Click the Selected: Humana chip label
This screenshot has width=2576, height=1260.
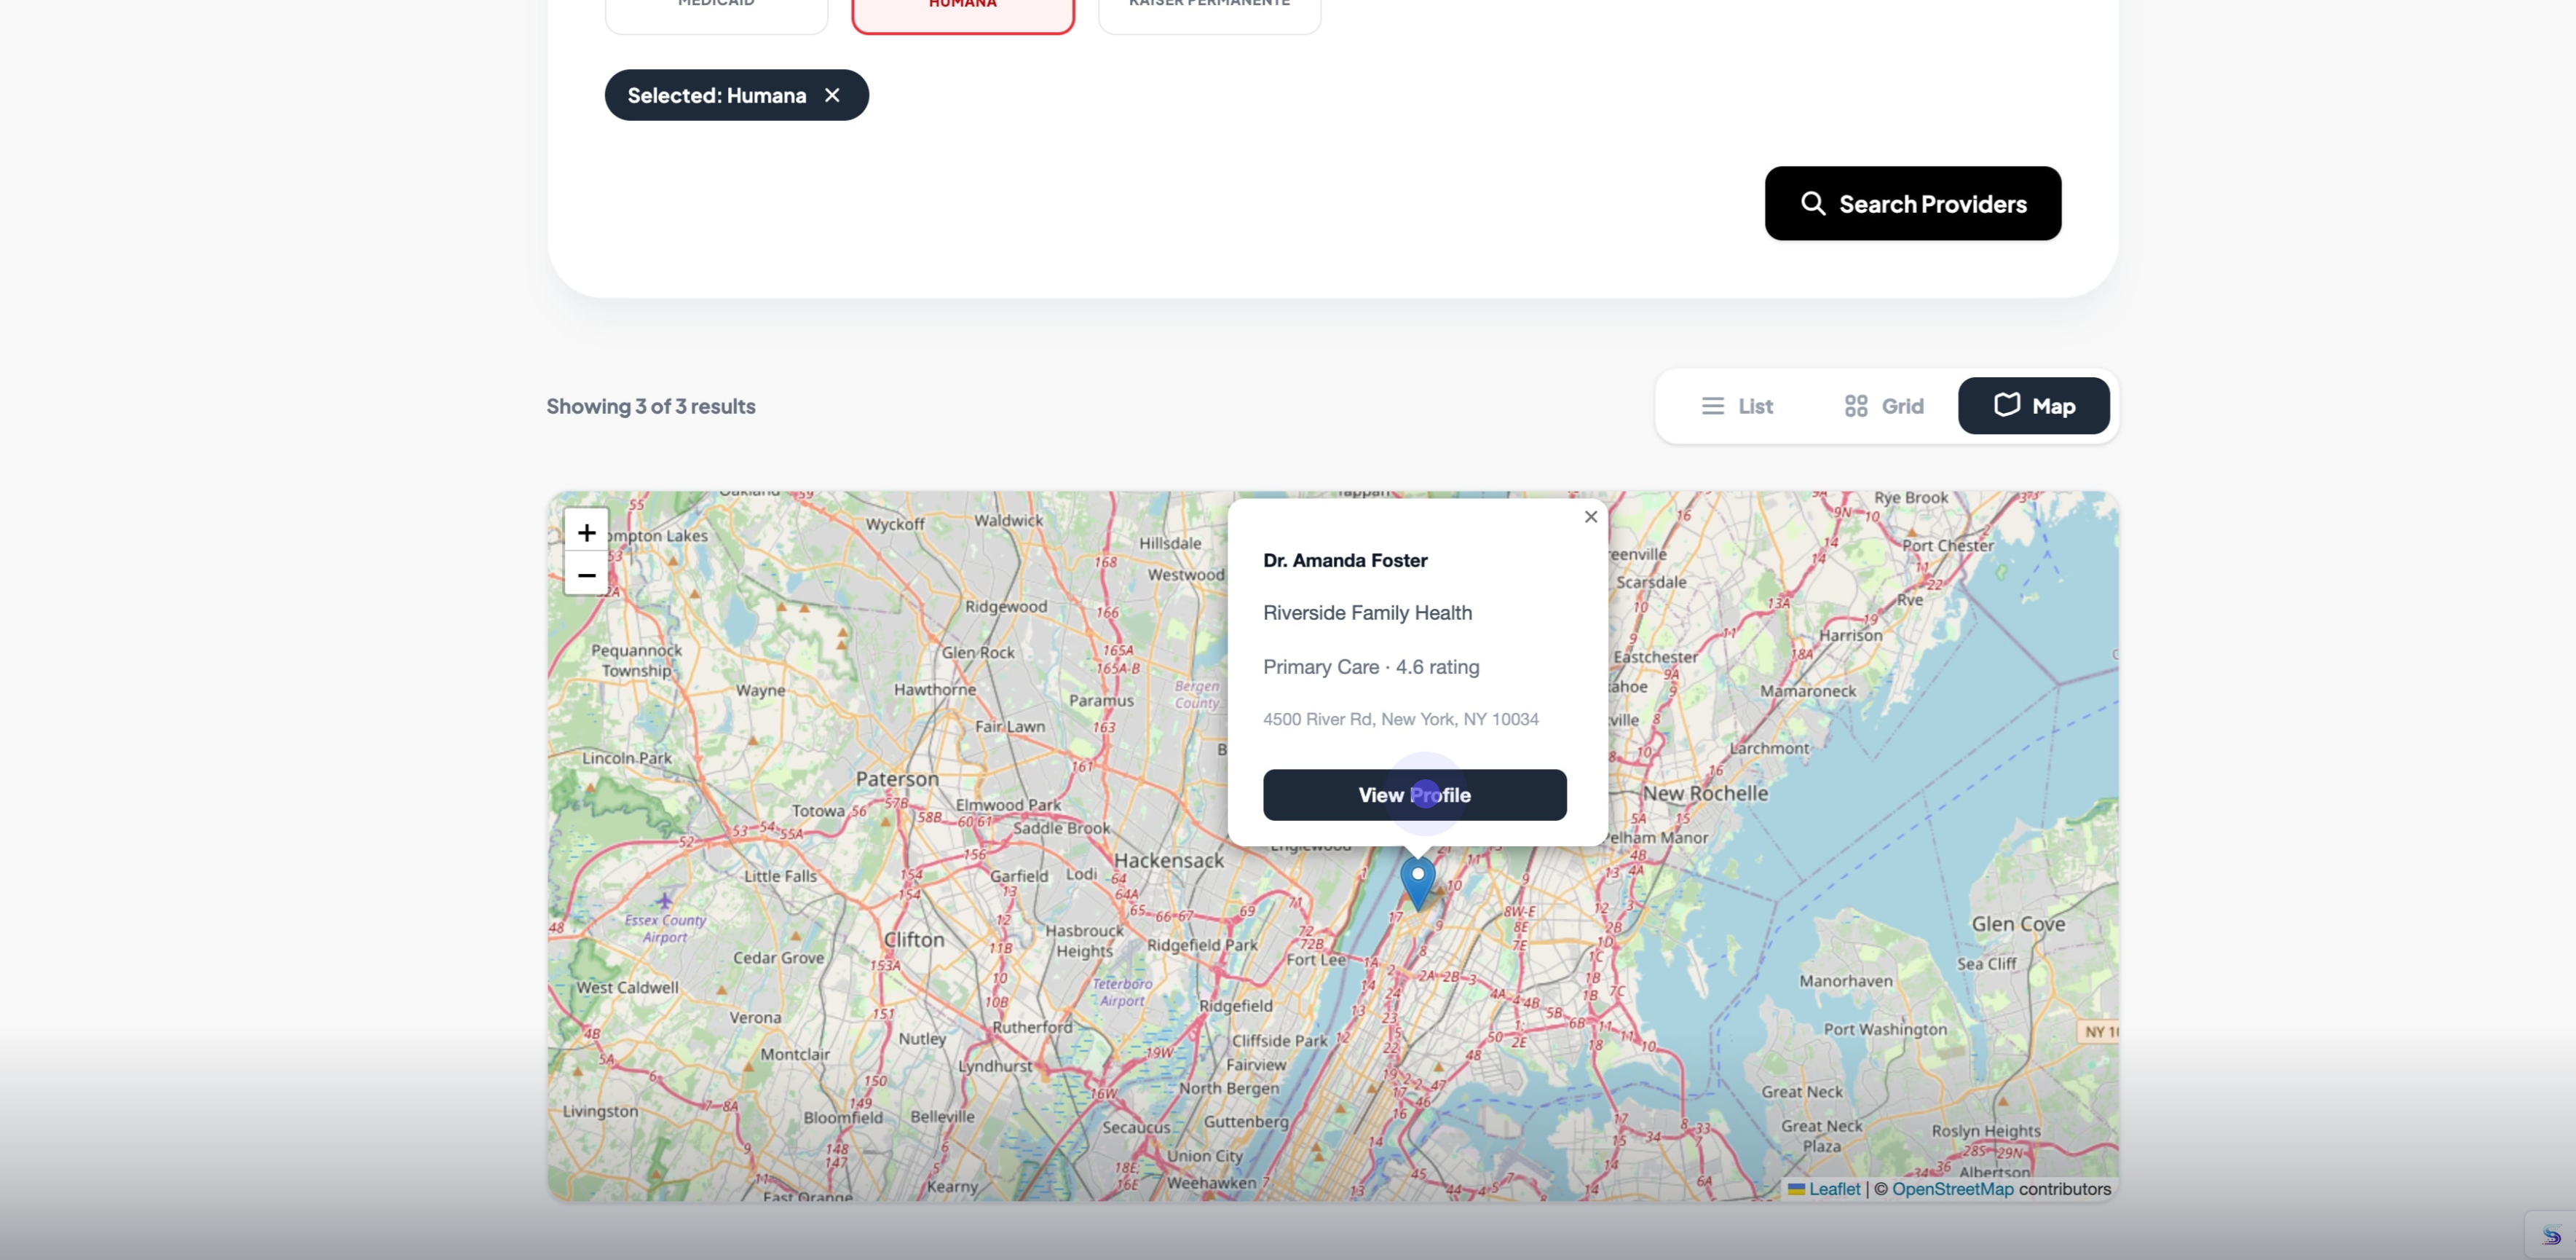716,96
